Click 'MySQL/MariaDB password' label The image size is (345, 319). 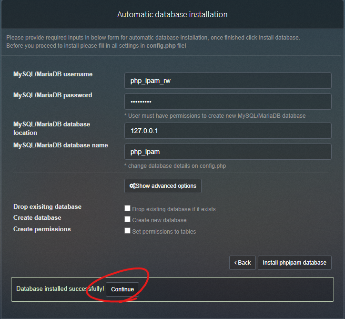coord(52,95)
